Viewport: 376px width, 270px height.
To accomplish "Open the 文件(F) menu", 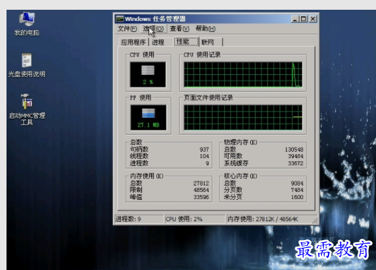I will click(127, 29).
